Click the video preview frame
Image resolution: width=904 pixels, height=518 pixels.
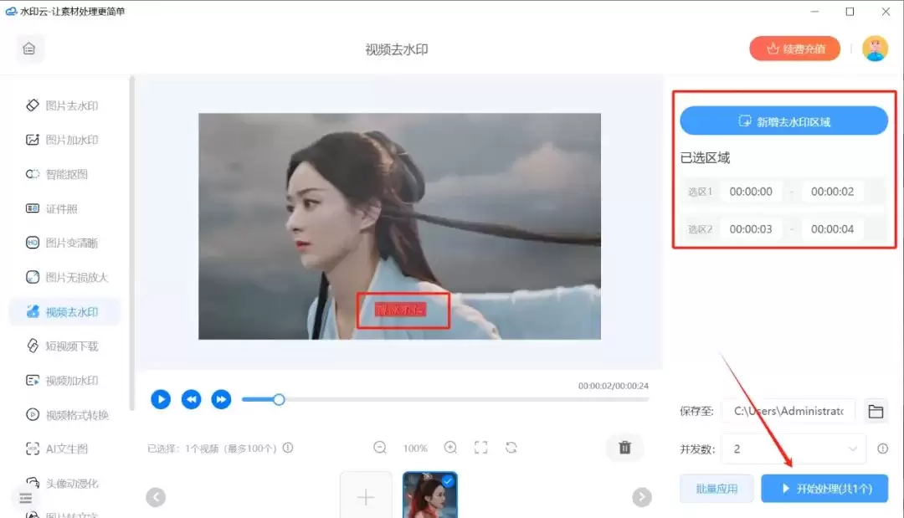[399, 226]
